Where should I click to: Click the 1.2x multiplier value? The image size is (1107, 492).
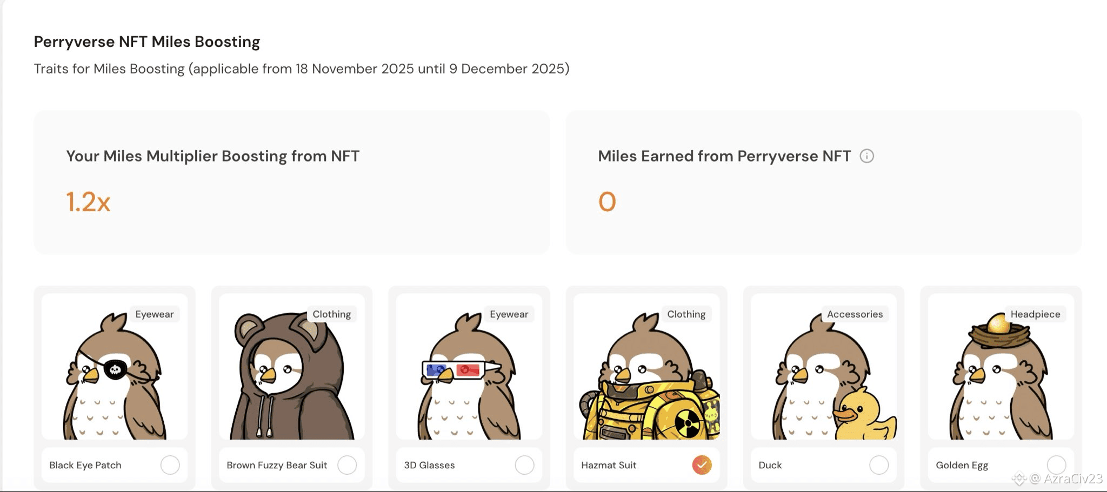tap(88, 202)
